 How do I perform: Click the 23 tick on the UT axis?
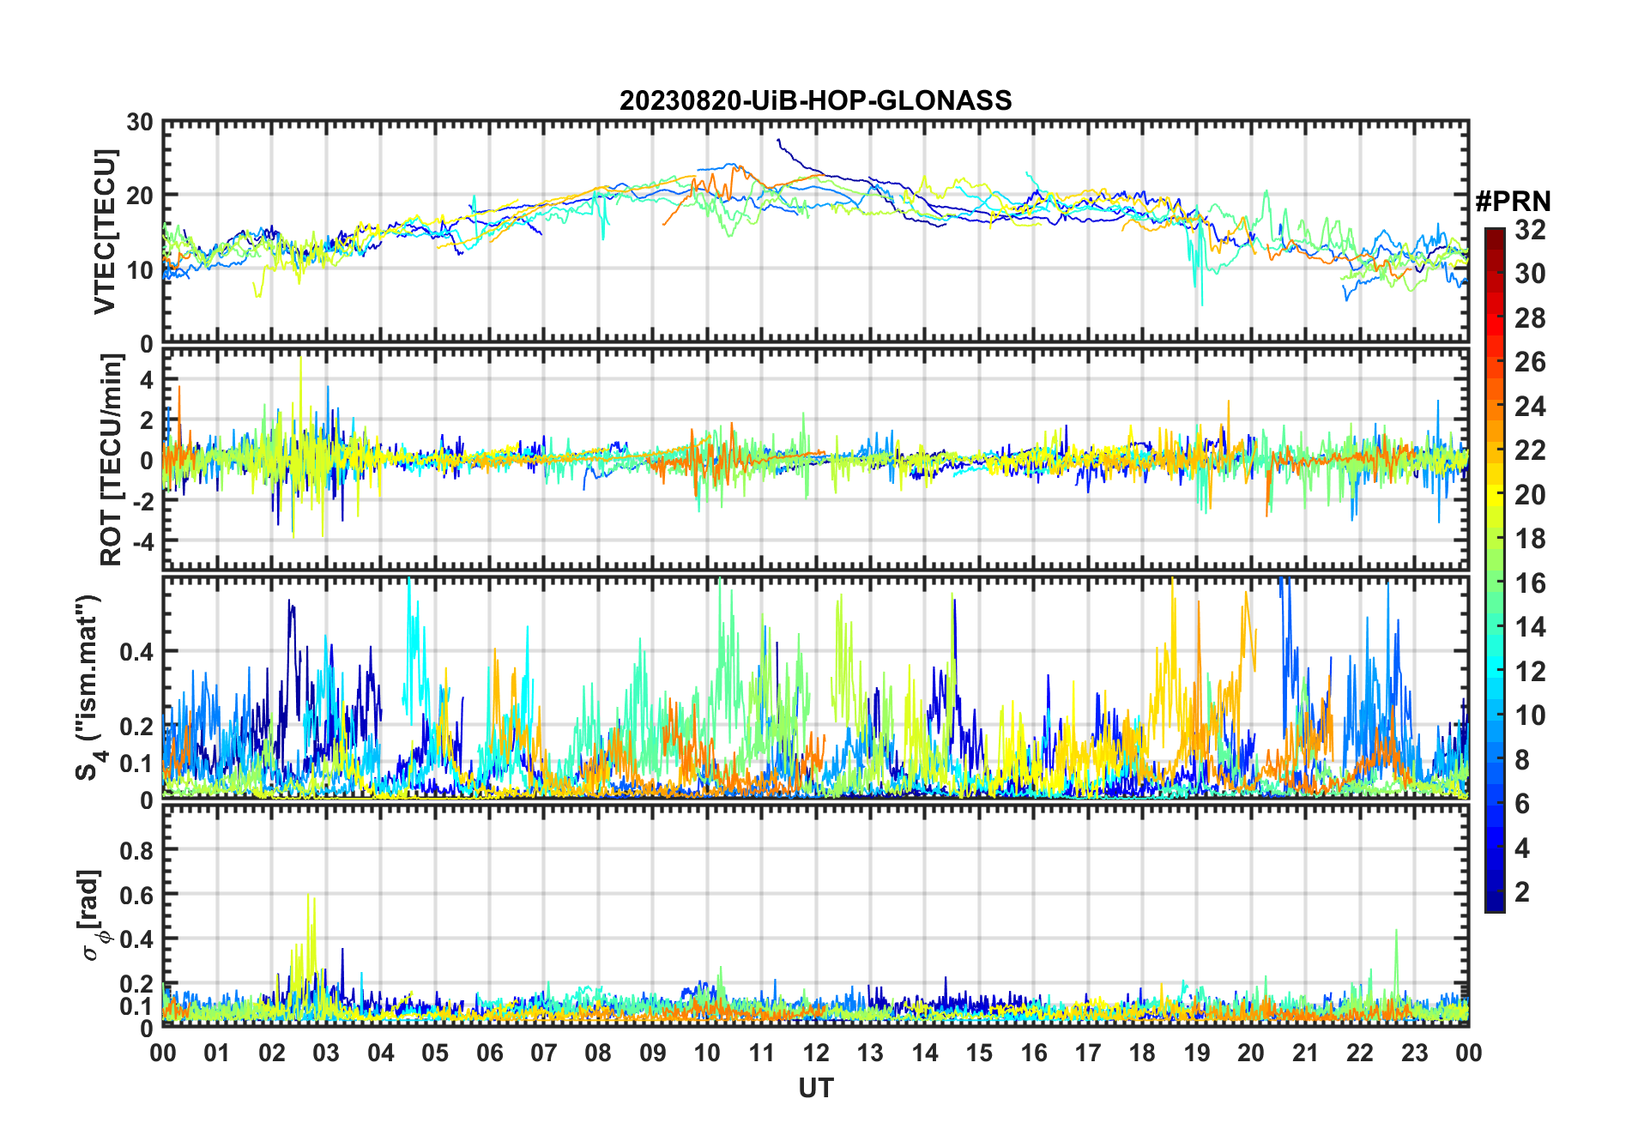[1414, 1053]
